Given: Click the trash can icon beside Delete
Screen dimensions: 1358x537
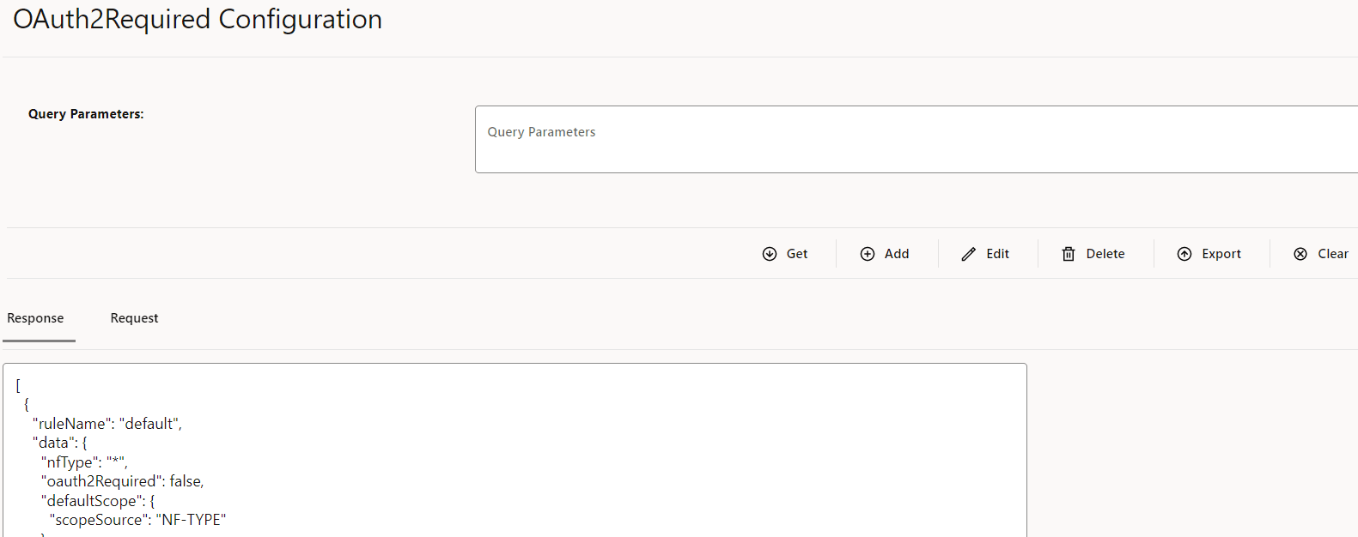Looking at the screenshot, I should point(1069,253).
